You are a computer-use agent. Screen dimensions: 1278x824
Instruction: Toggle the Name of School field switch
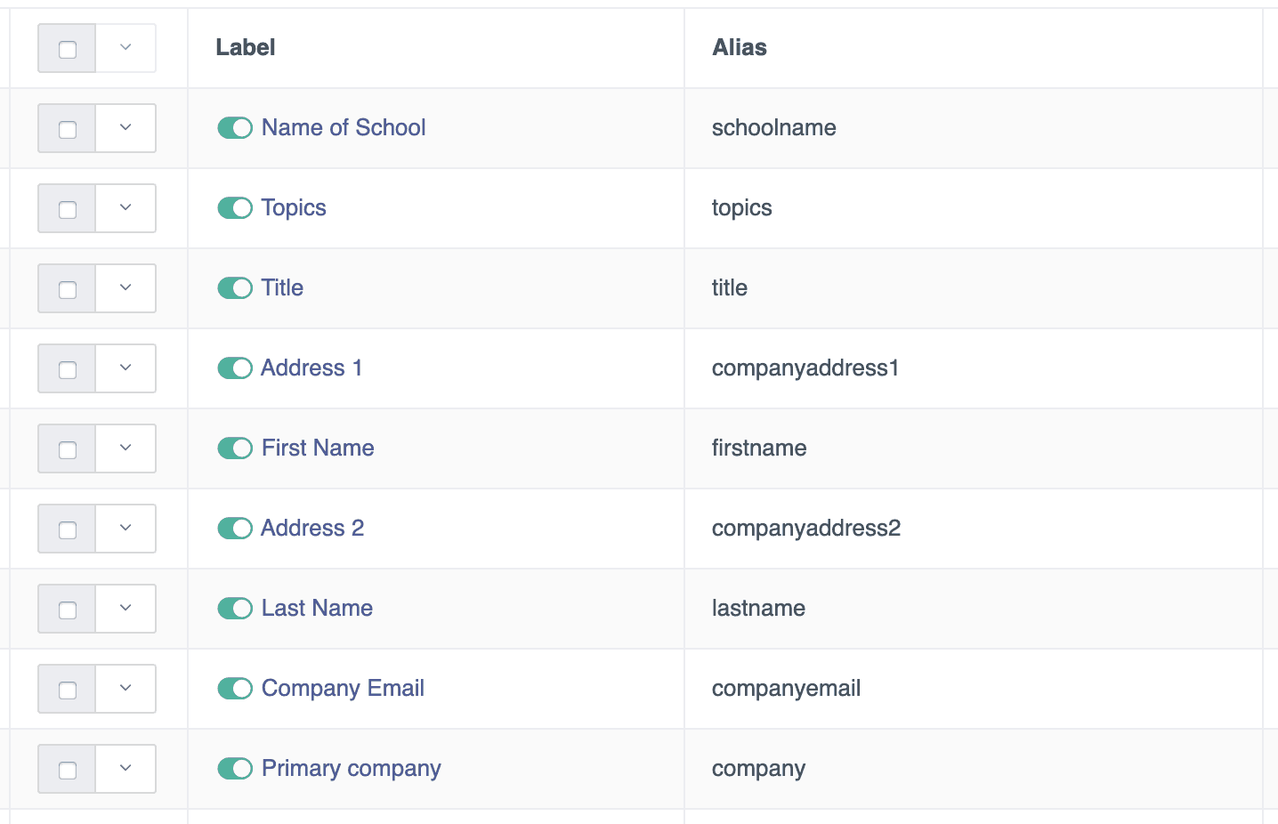point(235,128)
